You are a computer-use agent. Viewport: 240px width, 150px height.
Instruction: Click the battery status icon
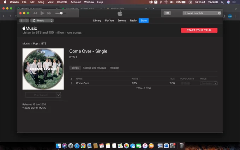click(184, 2)
